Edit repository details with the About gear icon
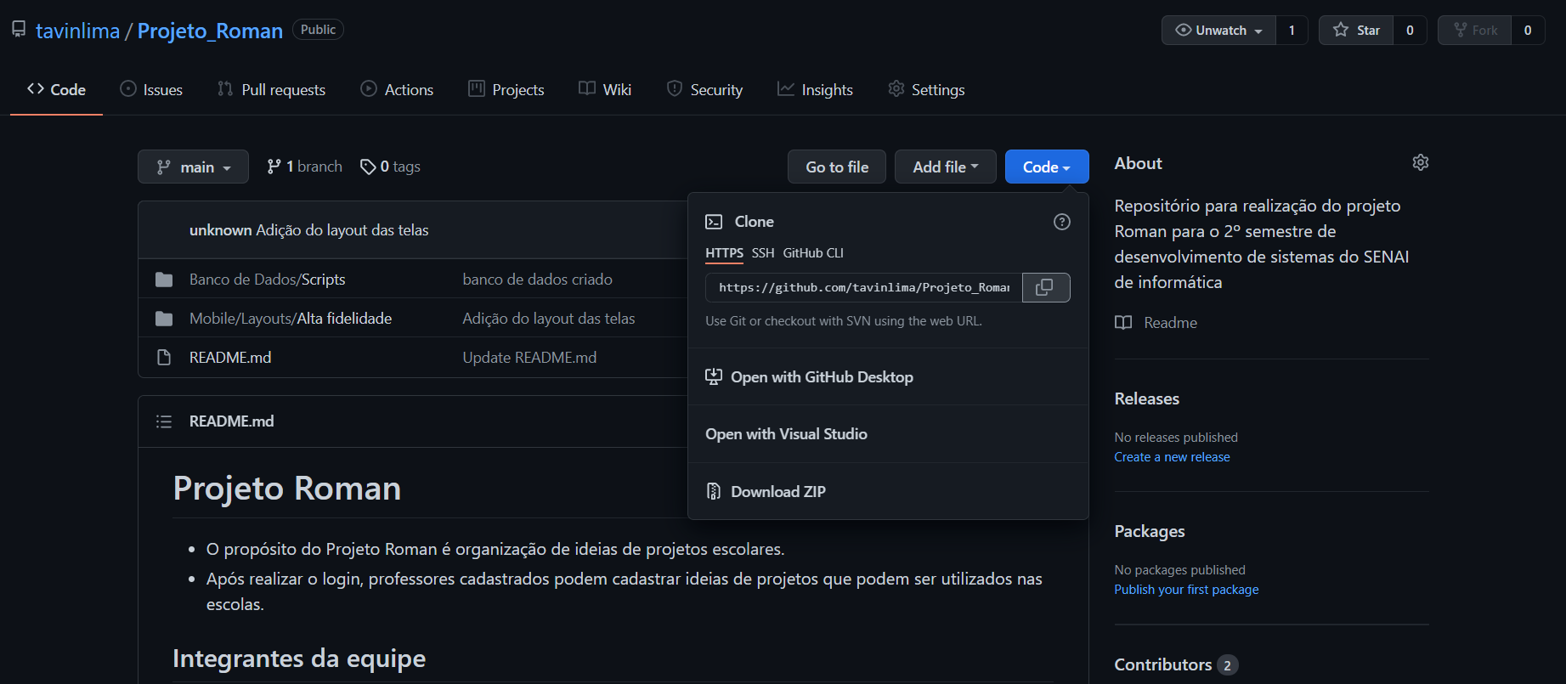The height and width of the screenshot is (684, 1566). pyautogui.click(x=1420, y=162)
